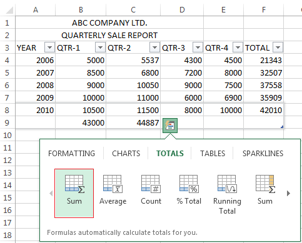
Task: Select row 9 header
Action: pyautogui.click(x=8, y=122)
